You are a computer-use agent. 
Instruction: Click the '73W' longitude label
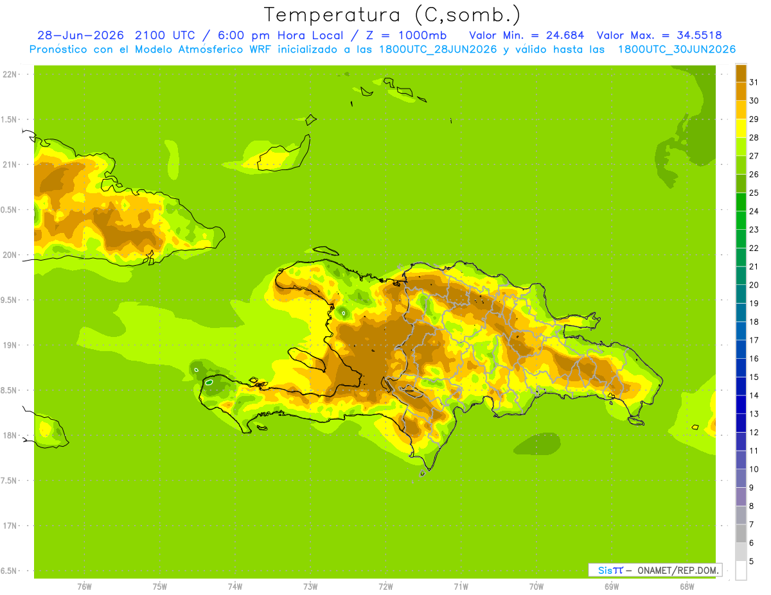point(310,587)
